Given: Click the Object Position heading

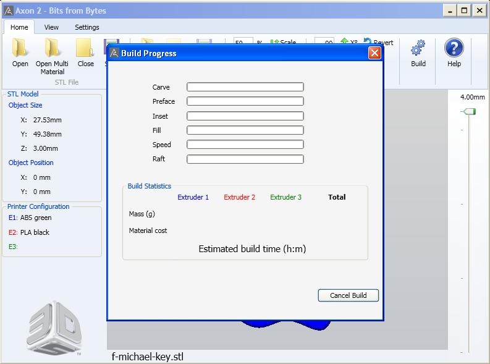Looking at the screenshot, I should point(31,163).
